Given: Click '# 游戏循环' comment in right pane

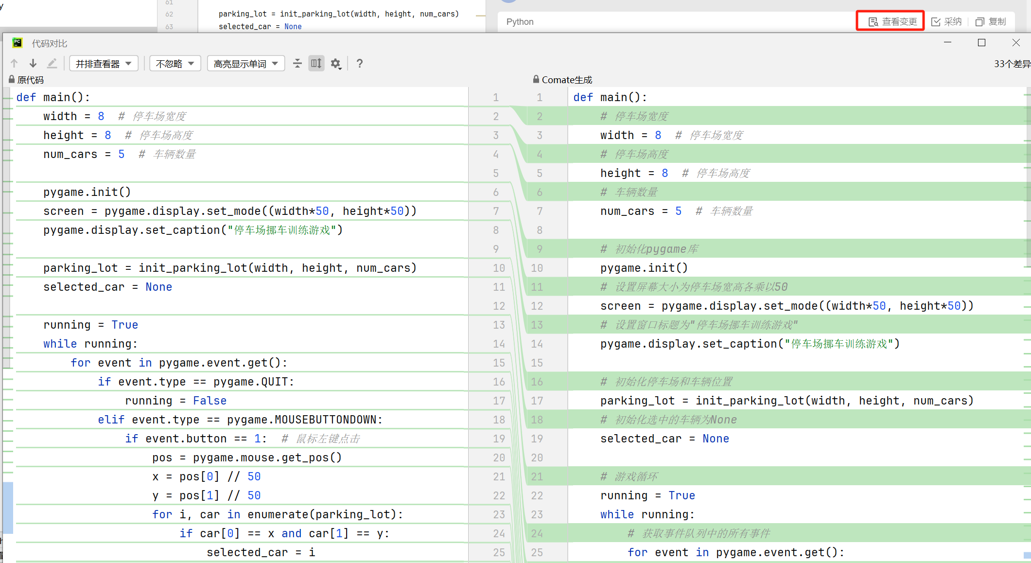Looking at the screenshot, I should [x=629, y=476].
